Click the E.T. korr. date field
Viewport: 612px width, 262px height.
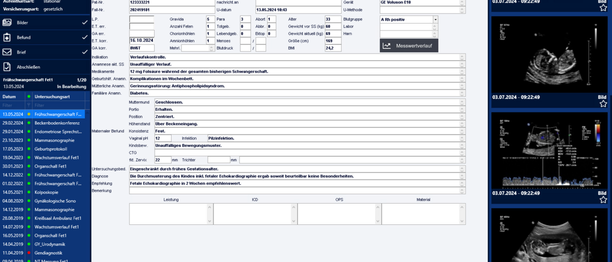click(142, 40)
